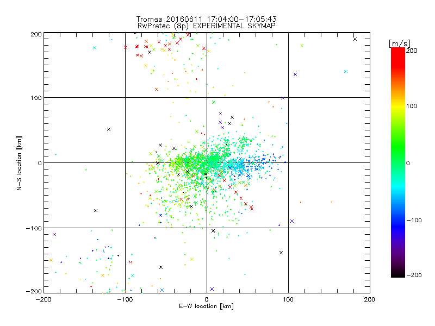This screenshot has width=435, height=326.
Task: Click the subtitle 'RwPretec (8p) EXPERIMENTAL SKYMAP'
Action: click(x=206, y=26)
